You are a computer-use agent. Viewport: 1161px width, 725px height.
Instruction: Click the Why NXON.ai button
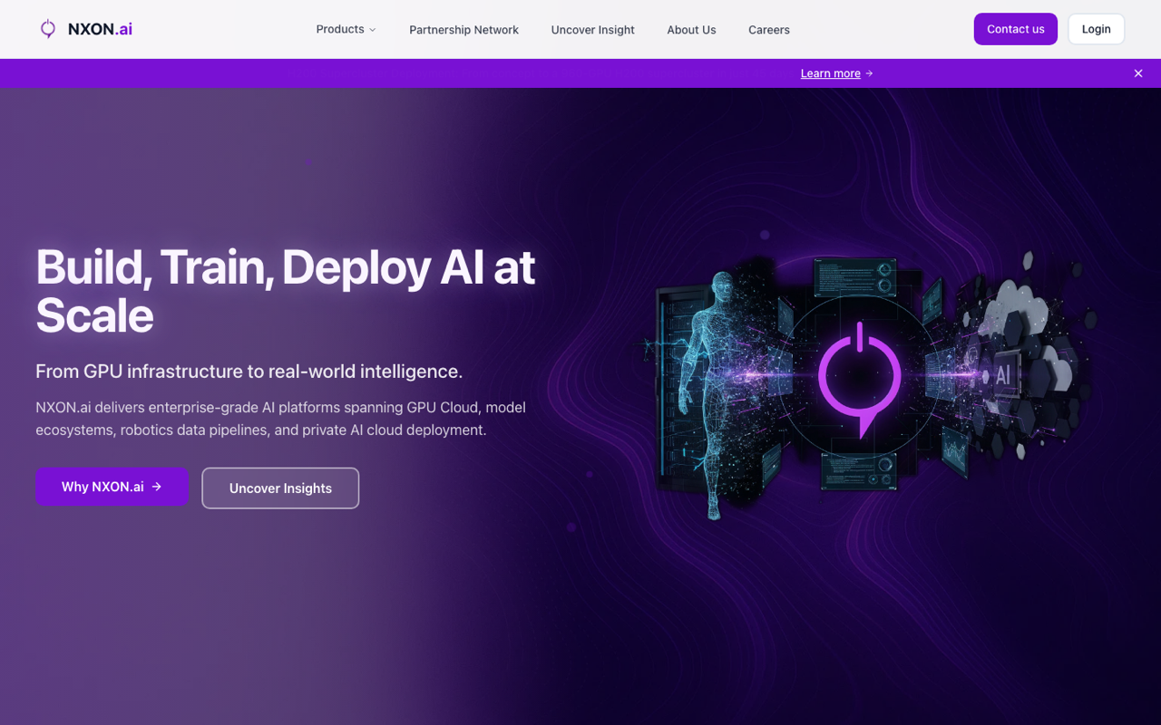[112, 487]
